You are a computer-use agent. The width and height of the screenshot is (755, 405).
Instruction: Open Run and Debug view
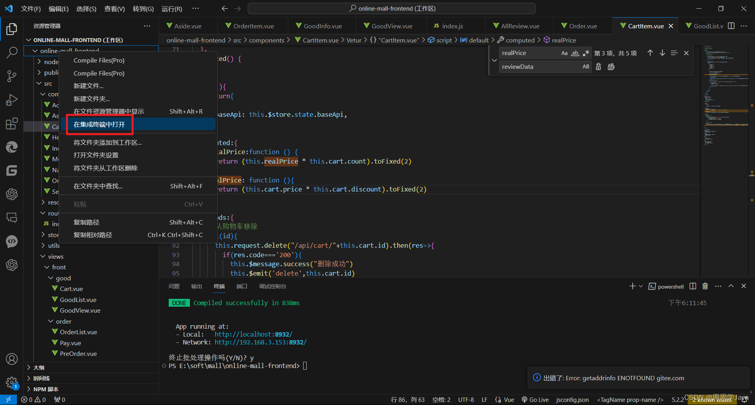[12, 100]
